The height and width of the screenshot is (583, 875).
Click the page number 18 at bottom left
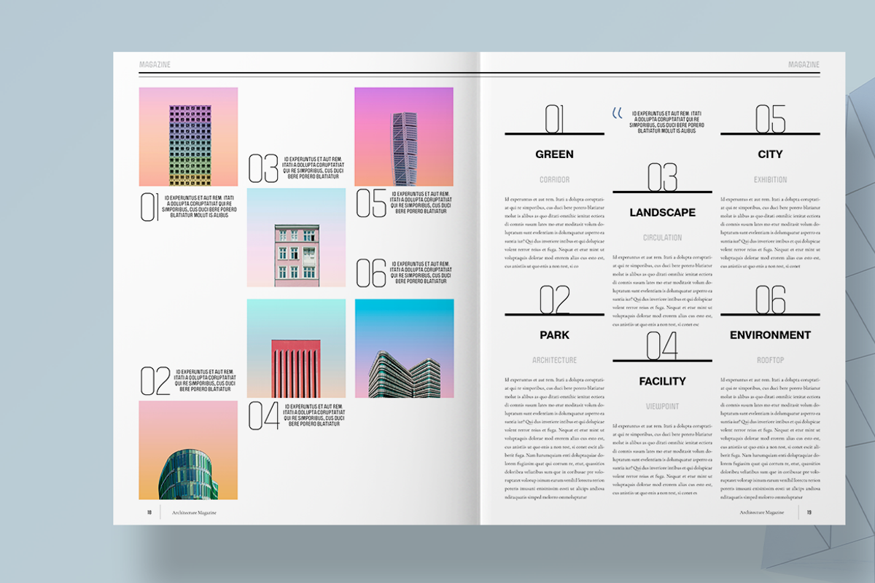click(x=149, y=512)
